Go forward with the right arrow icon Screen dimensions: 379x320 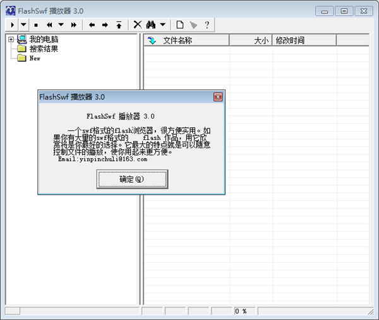point(105,25)
